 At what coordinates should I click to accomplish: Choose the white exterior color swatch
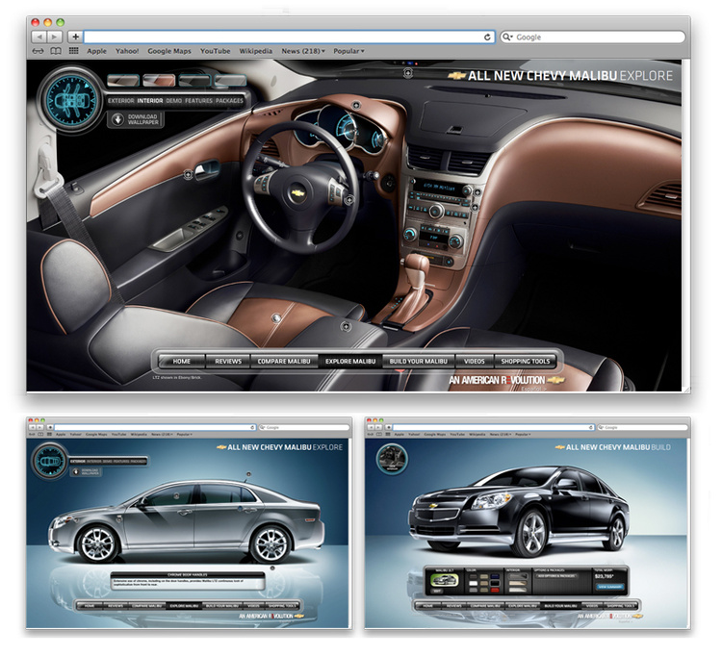(474, 583)
